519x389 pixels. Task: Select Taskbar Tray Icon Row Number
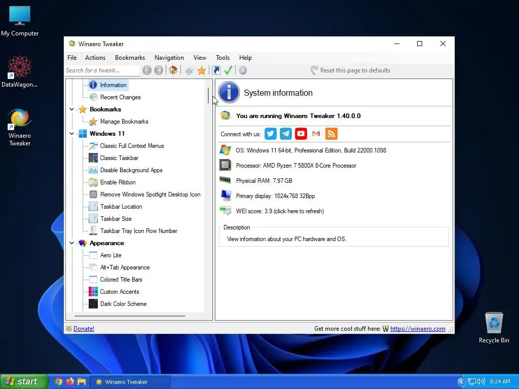(139, 231)
